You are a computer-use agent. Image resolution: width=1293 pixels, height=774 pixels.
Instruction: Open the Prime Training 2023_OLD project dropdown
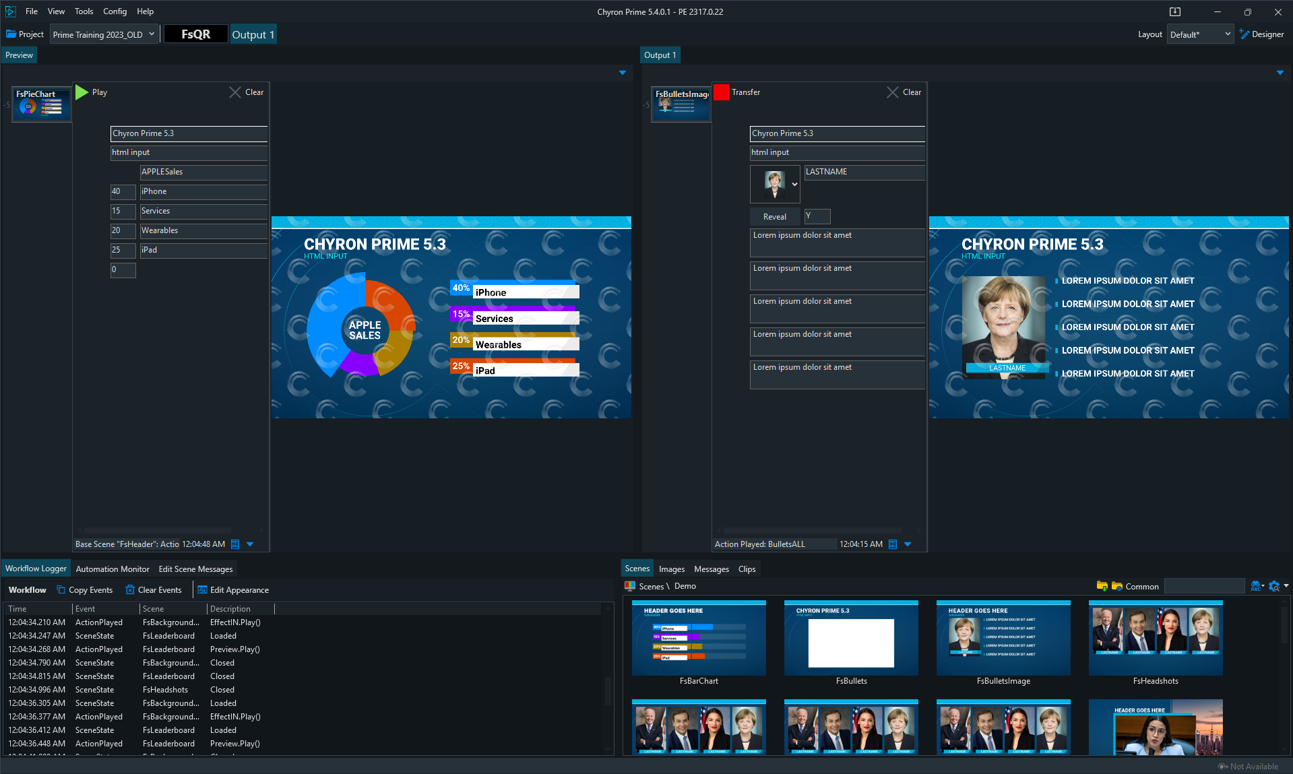point(104,34)
